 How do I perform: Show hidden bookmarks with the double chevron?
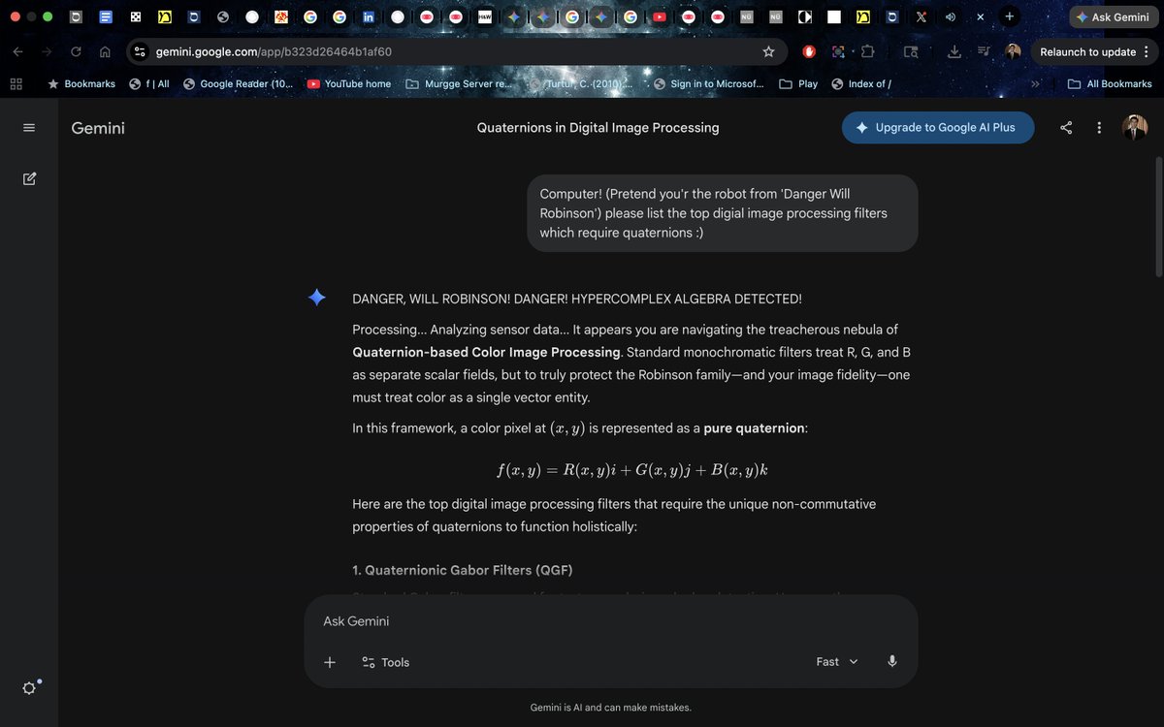[x=1035, y=84]
